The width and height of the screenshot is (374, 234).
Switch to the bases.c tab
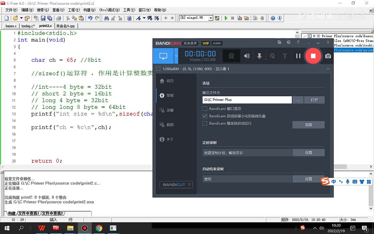click(x=11, y=26)
